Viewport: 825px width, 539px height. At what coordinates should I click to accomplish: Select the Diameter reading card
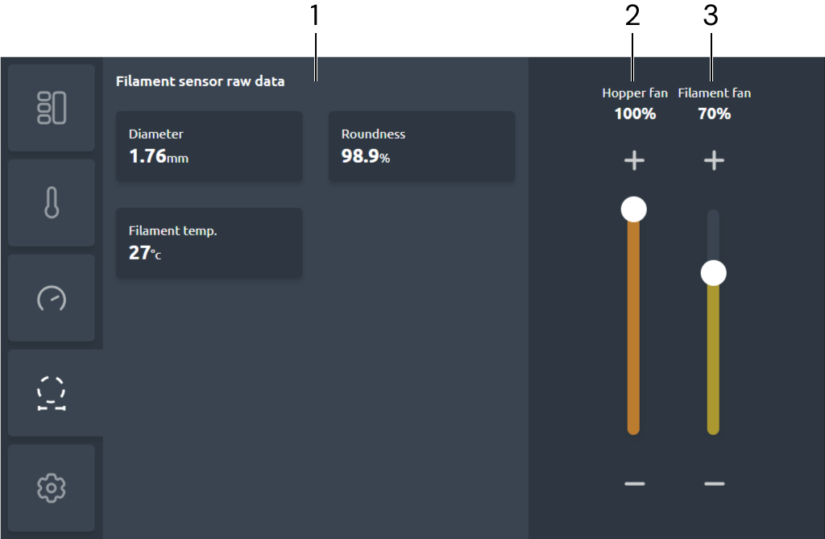point(209,147)
